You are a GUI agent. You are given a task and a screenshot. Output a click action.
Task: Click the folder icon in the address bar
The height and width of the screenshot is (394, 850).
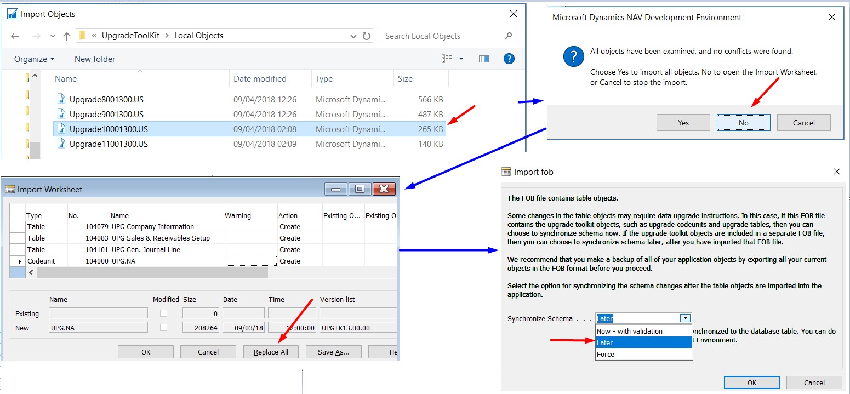[82, 36]
